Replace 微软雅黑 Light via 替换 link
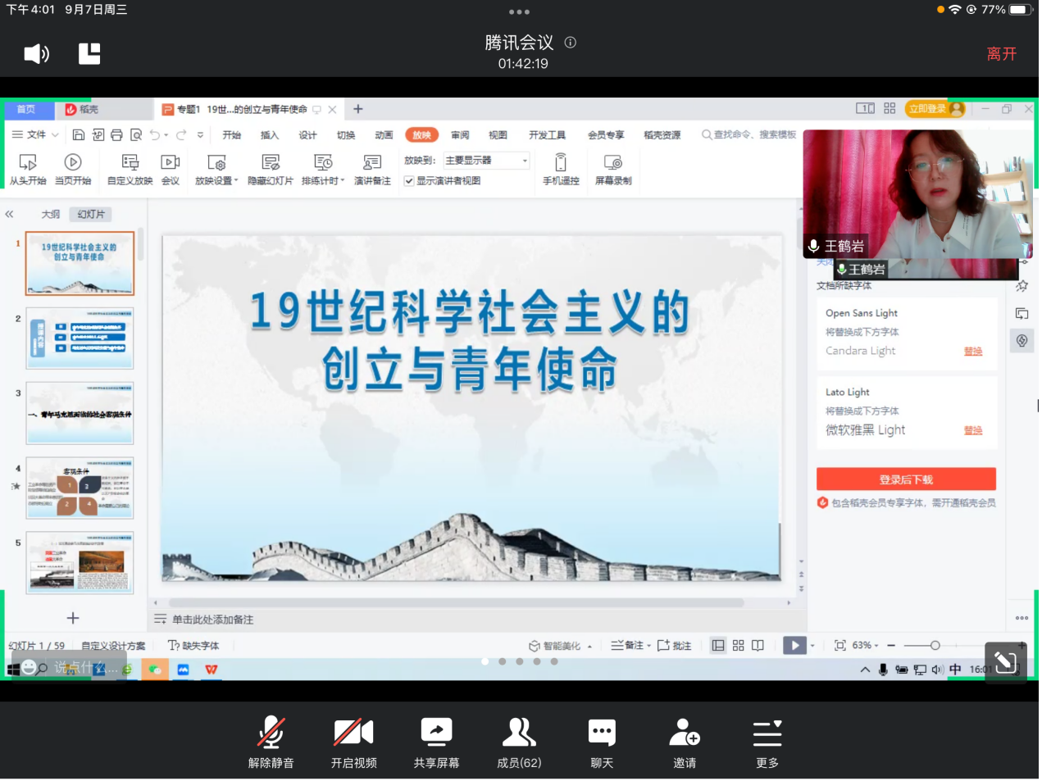1042x781 pixels. point(973,431)
